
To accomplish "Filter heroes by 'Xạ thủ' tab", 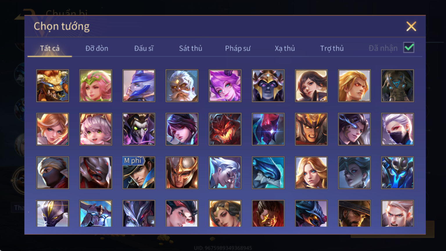I will click(x=285, y=48).
